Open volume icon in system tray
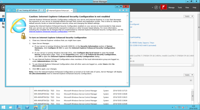Screen dimensions: 200x110 pyautogui.click(x=183, y=107)
